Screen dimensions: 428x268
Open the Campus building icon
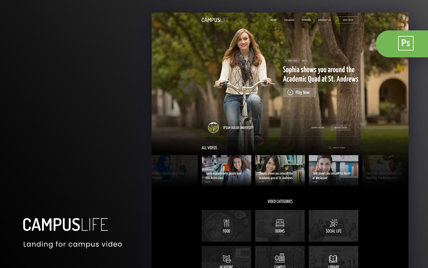tap(280, 258)
